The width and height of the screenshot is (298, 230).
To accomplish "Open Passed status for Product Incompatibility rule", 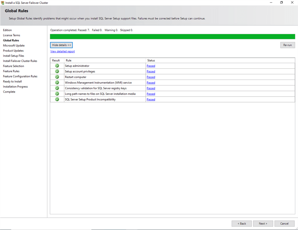I will point(151,100).
